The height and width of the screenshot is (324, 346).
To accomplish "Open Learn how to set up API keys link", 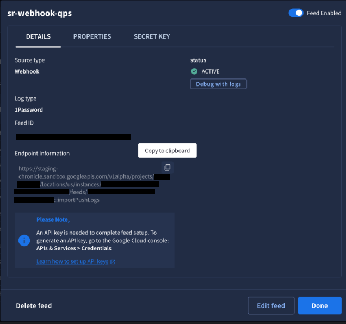I will point(72,261).
